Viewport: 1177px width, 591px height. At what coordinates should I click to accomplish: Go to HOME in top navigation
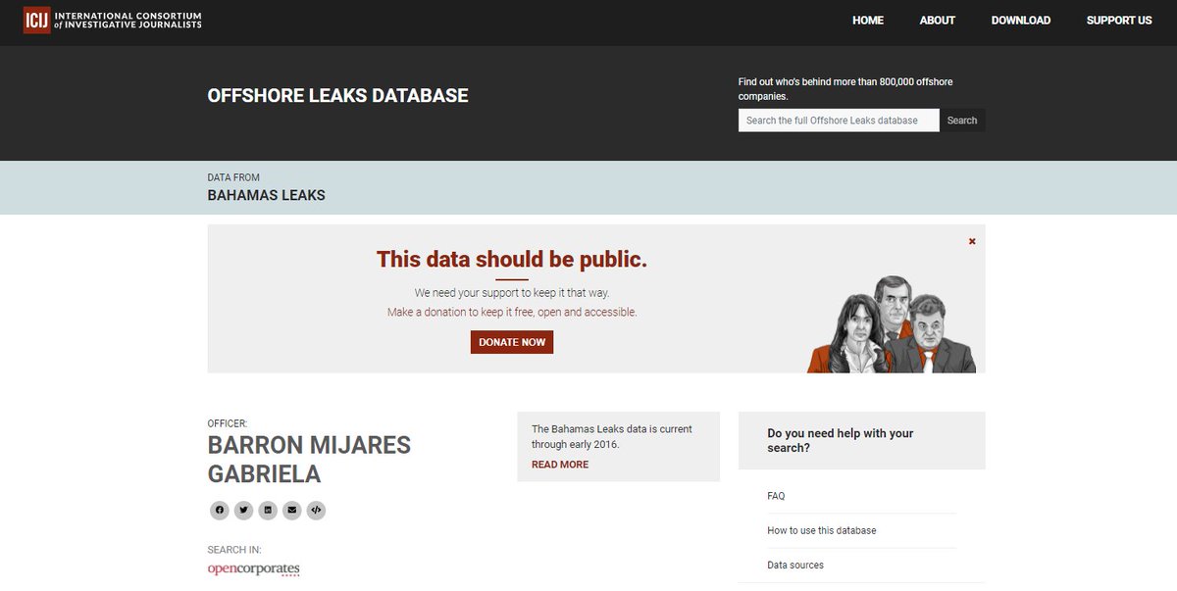pyautogui.click(x=868, y=21)
